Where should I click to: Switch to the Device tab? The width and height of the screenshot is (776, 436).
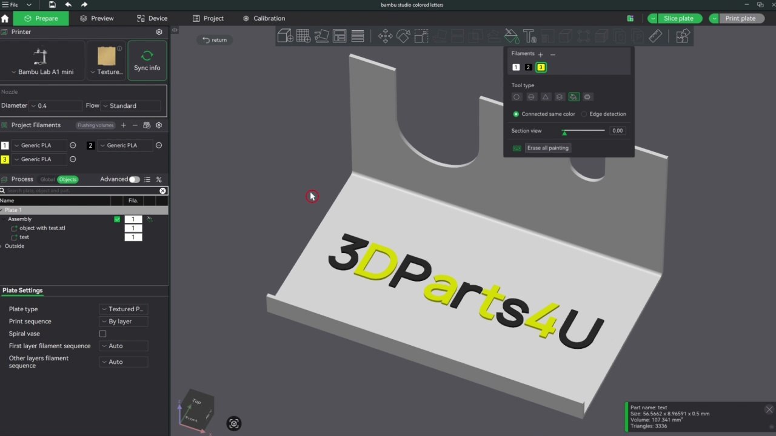(152, 18)
